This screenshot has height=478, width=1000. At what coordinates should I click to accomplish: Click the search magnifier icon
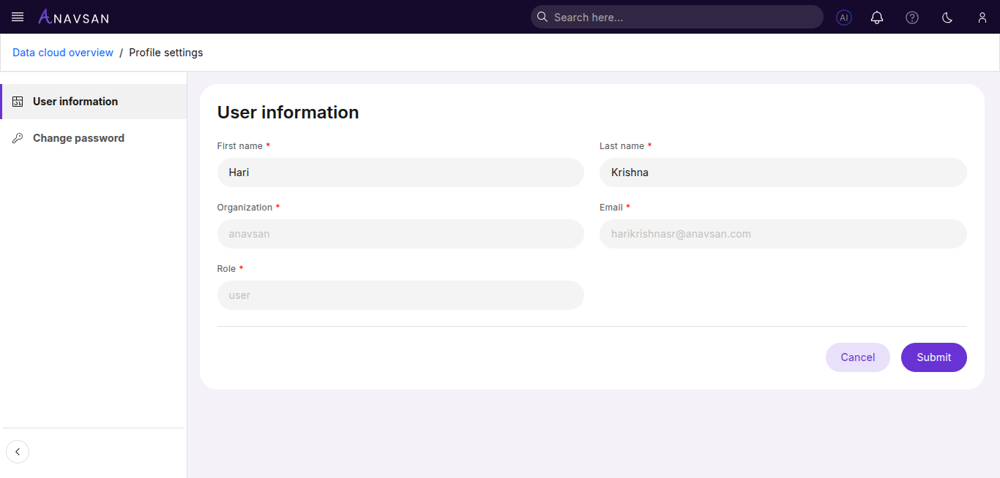[542, 16]
